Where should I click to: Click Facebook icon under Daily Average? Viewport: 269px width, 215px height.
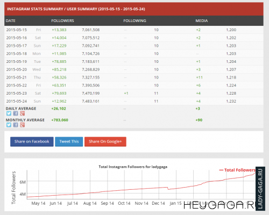pyautogui.click(x=16, y=113)
